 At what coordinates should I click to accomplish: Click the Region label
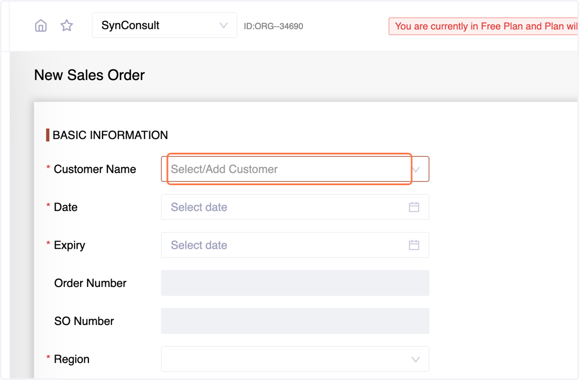[x=71, y=359]
